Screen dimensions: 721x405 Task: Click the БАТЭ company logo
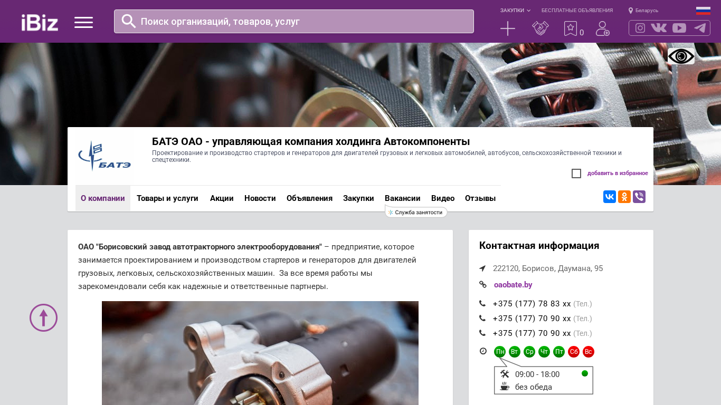[105, 156]
